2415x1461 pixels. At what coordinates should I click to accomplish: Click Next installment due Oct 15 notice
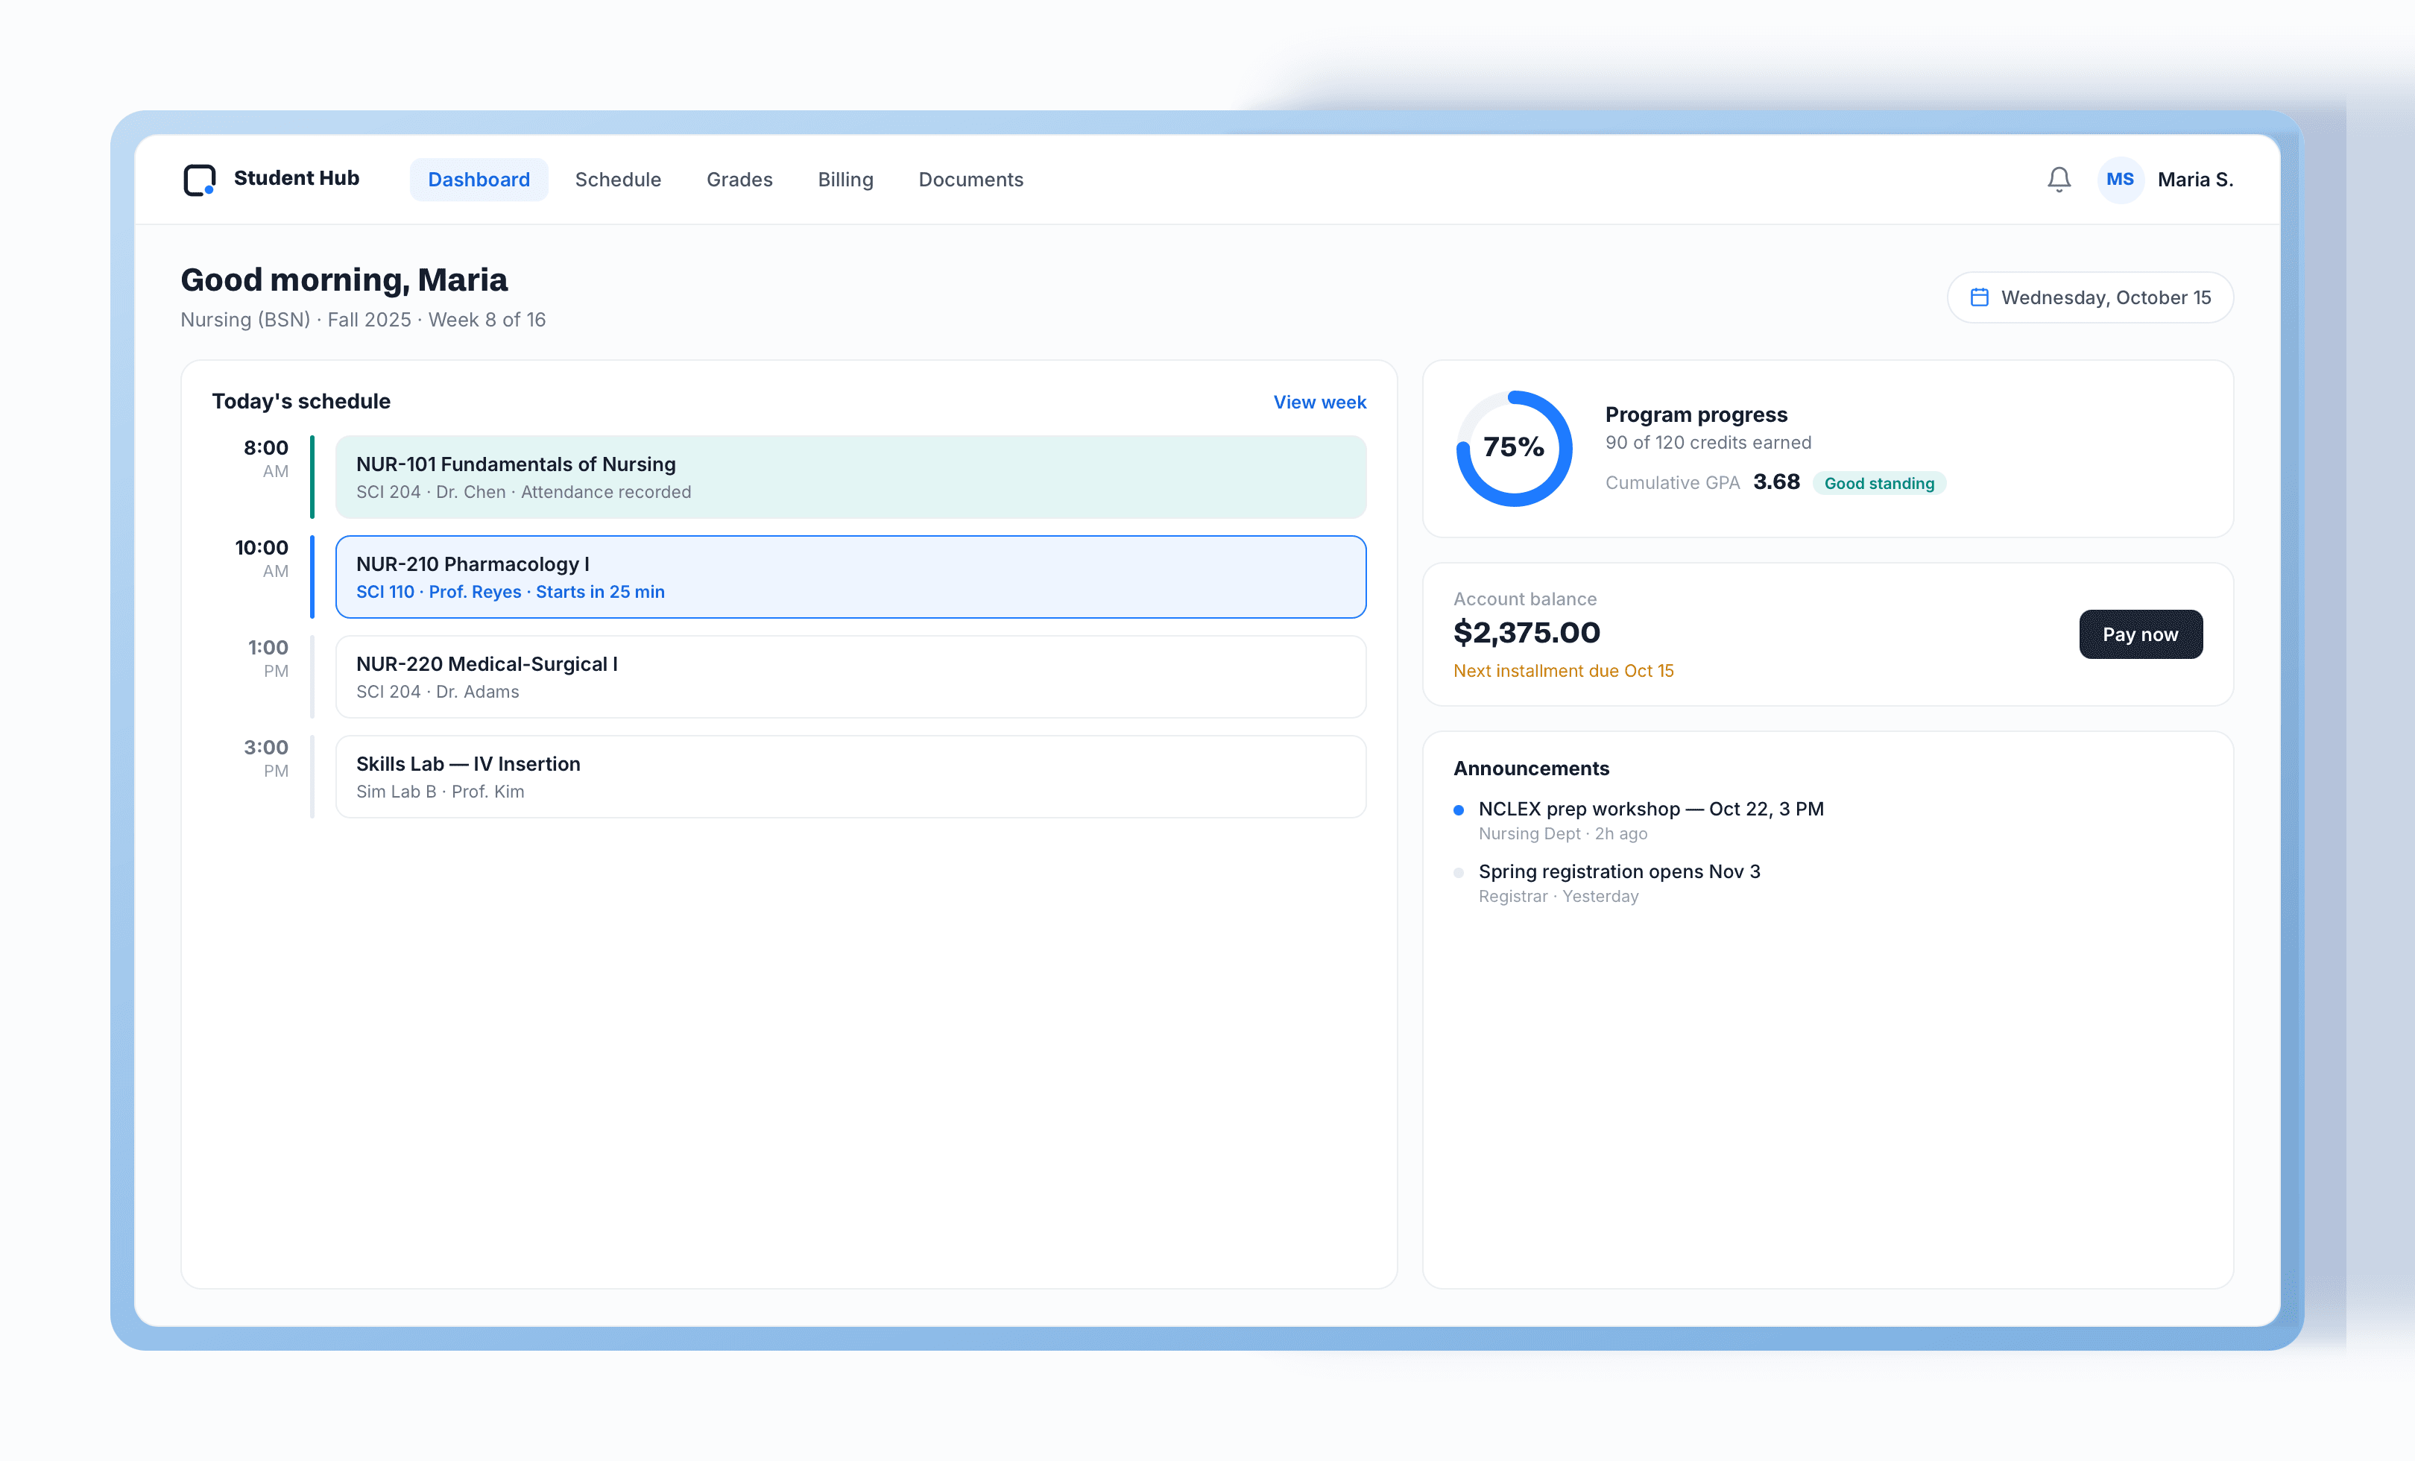tap(1563, 670)
